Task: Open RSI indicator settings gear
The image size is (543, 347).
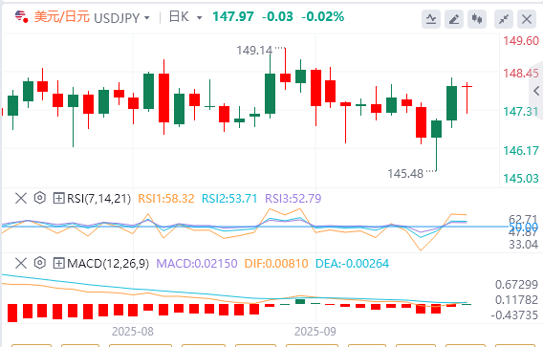Action: 40,198
